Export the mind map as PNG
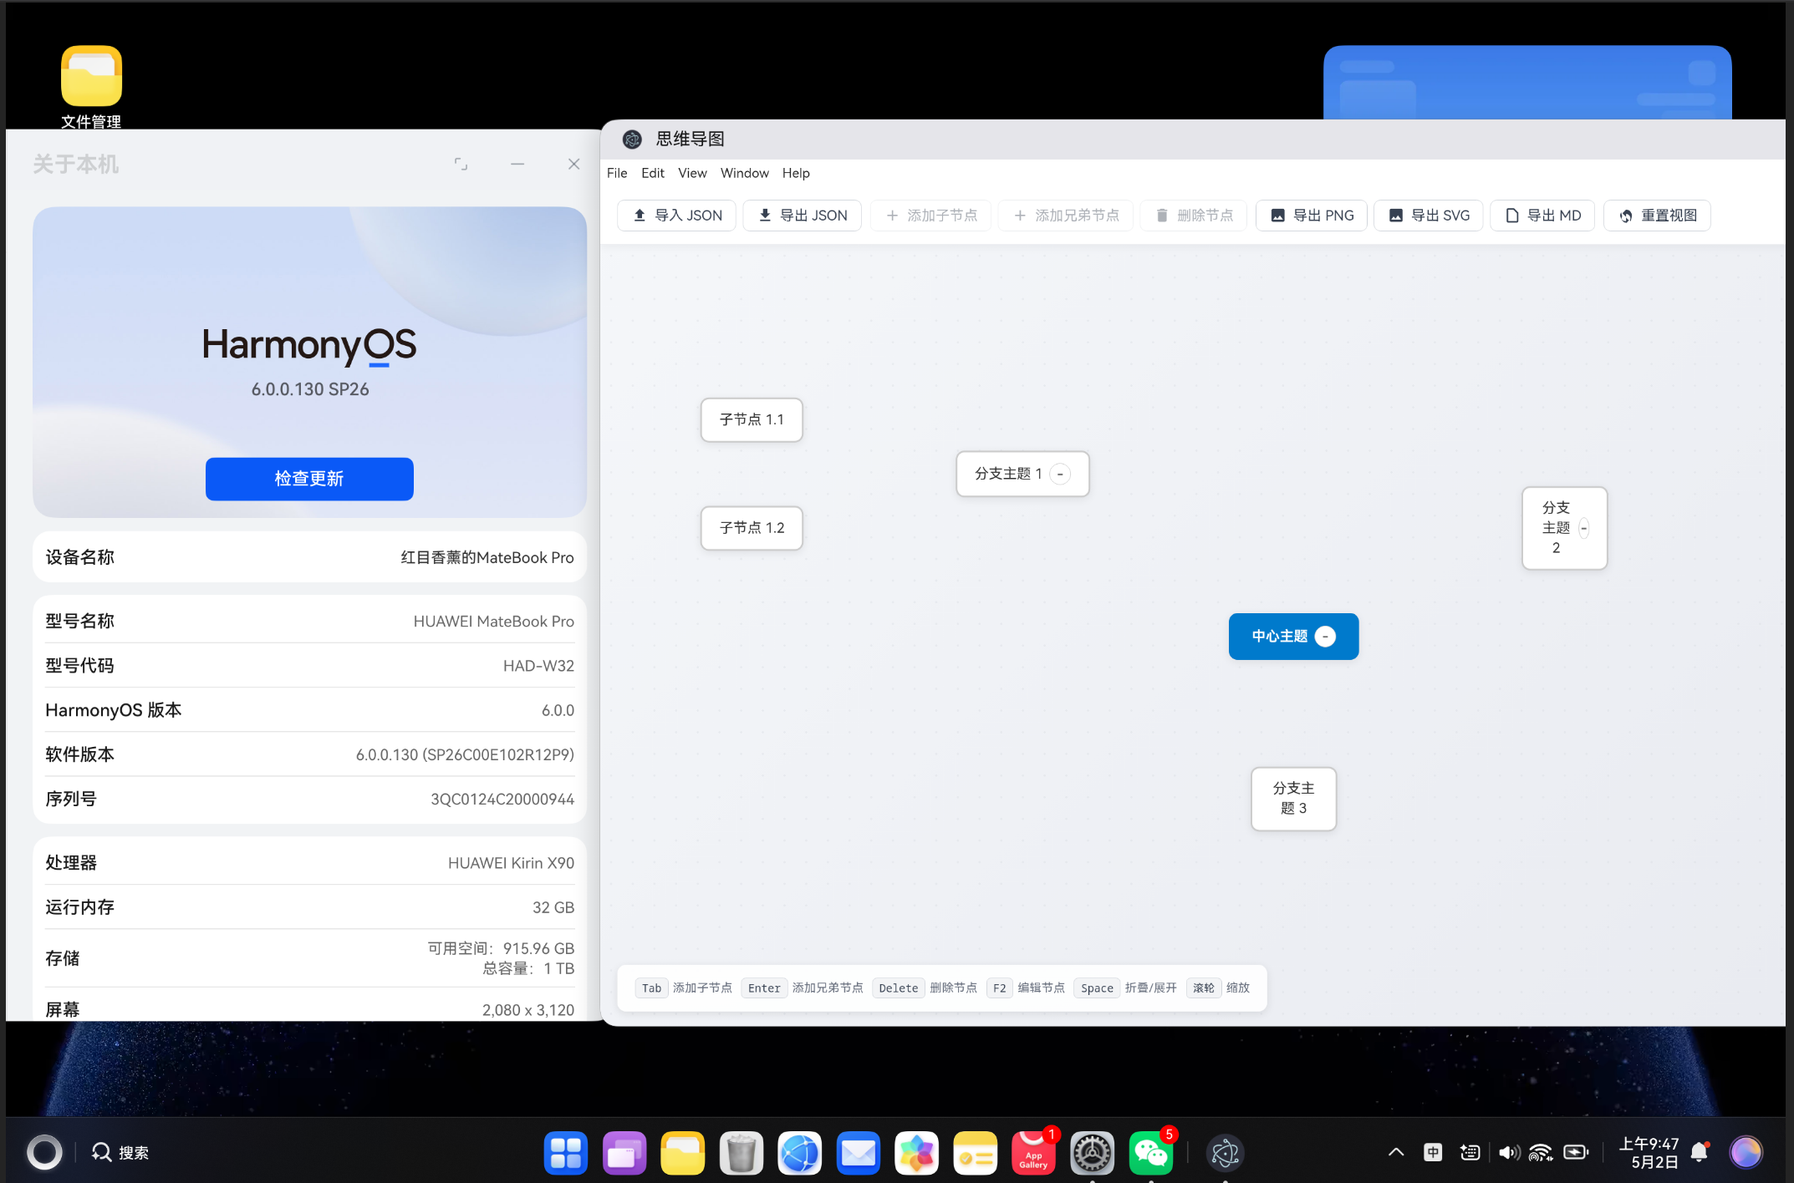Screen dimensions: 1794x1183 pyautogui.click(x=1312, y=216)
